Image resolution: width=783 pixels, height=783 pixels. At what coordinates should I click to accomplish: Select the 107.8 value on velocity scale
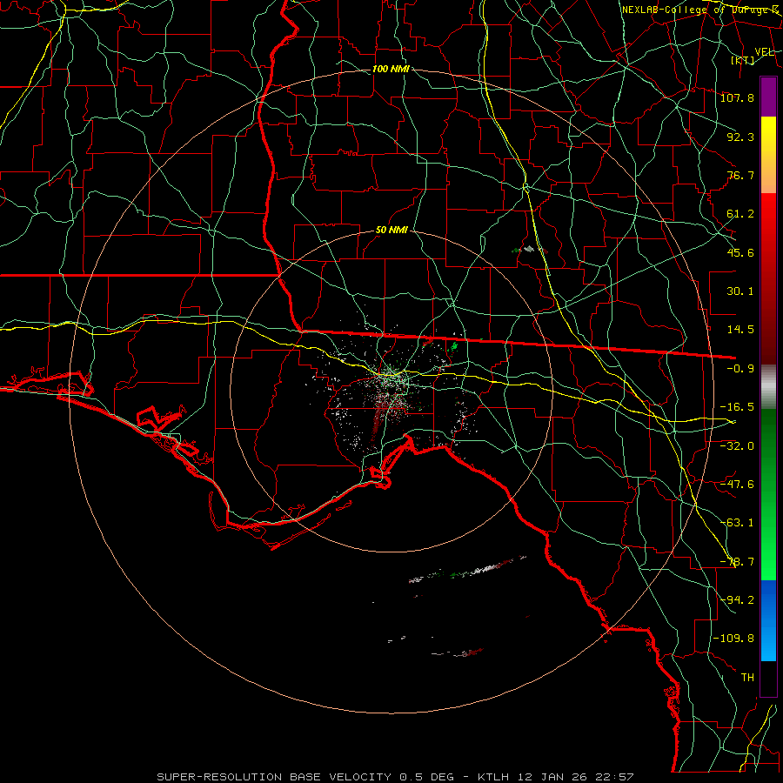(x=737, y=97)
